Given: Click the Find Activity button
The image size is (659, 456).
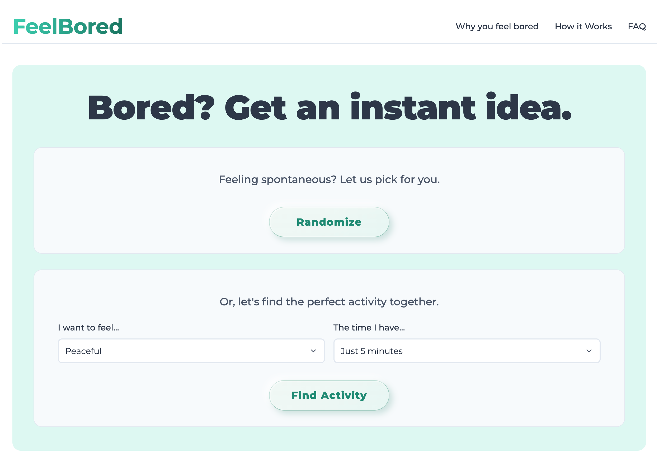Looking at the screenshot, I should point(329,395).
